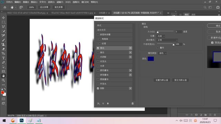The image size is (221, 124).
Task: Open the 填充类型 dropdown
Action: point(163,53)
